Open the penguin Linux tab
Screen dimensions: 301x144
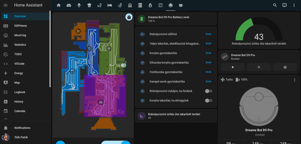(150, 5)
